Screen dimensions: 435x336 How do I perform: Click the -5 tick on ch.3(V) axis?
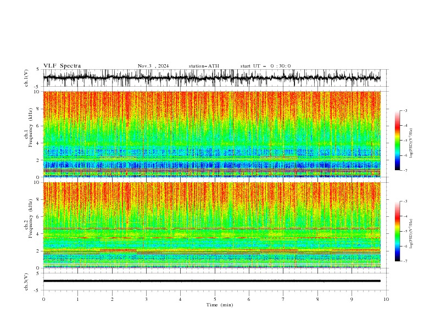pyautogui.click(x=37, y=290)
